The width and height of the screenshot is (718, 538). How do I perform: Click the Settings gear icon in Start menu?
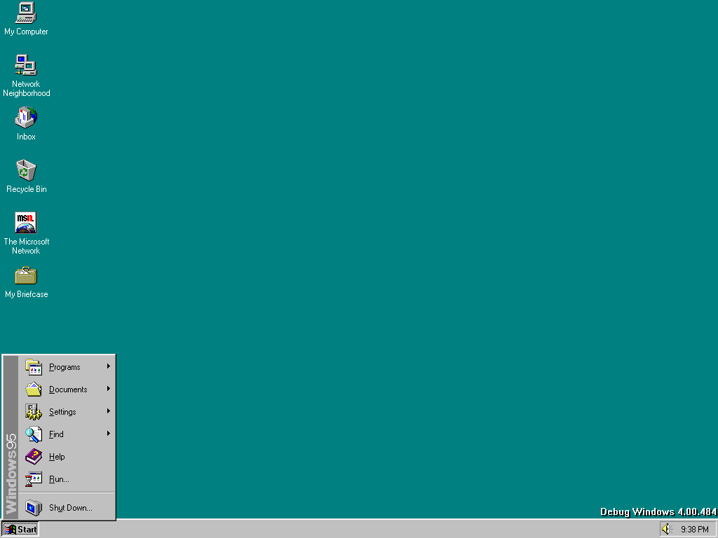[x=34, y=412]
